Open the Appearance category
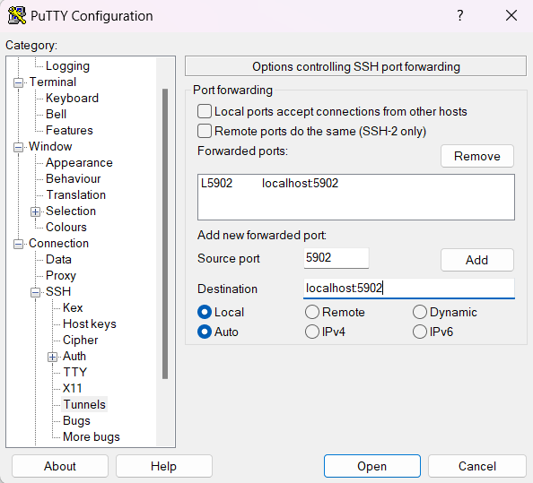The image size is (533, 483). [x=79, y=162]
